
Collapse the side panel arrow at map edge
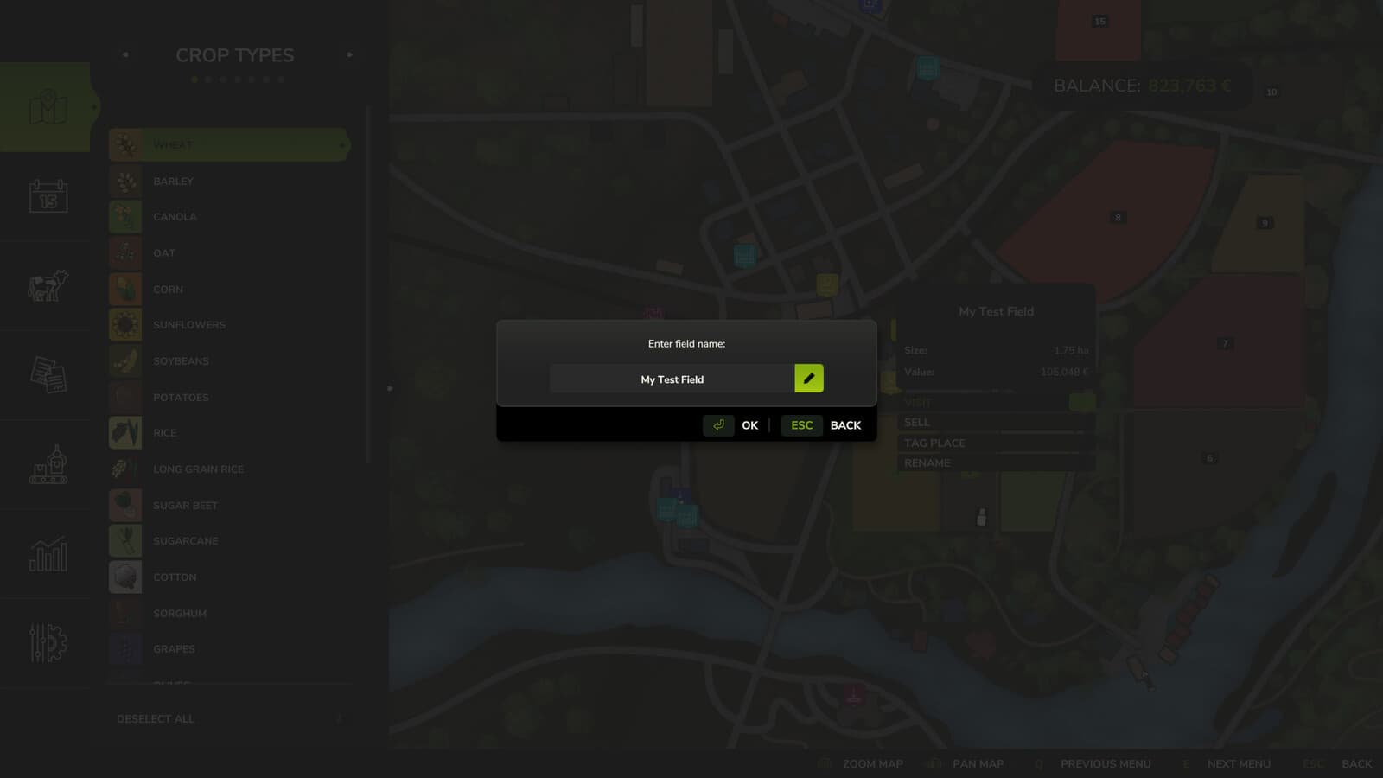390,388
